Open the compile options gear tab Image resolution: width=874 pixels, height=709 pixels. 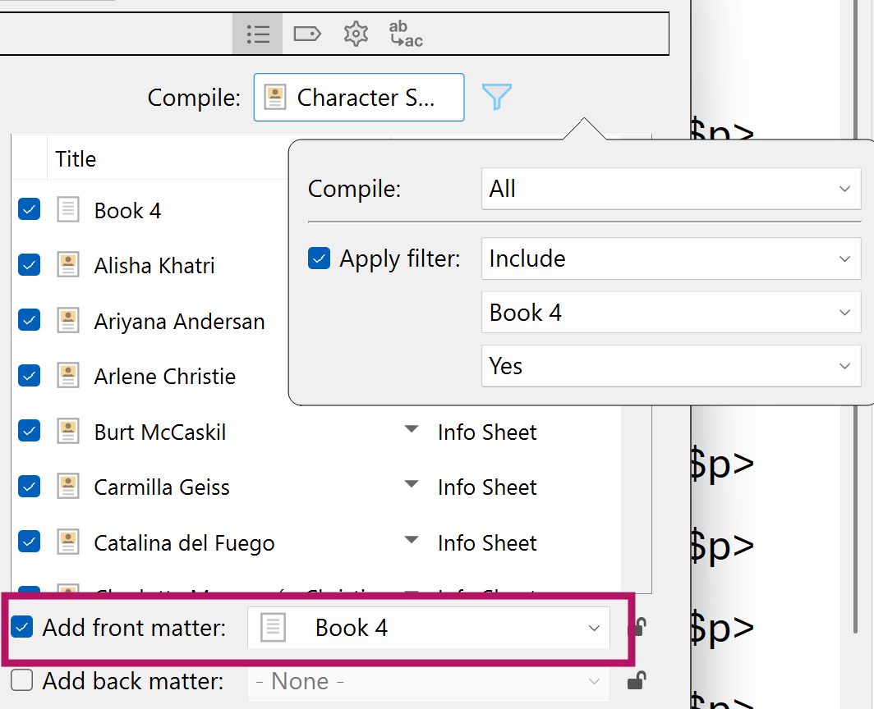[356, 34]
